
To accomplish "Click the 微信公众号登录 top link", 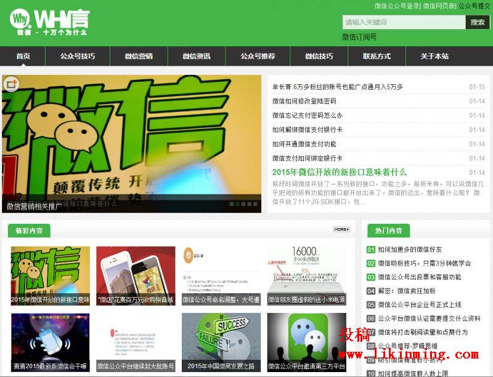I will [x=396, y=6].
